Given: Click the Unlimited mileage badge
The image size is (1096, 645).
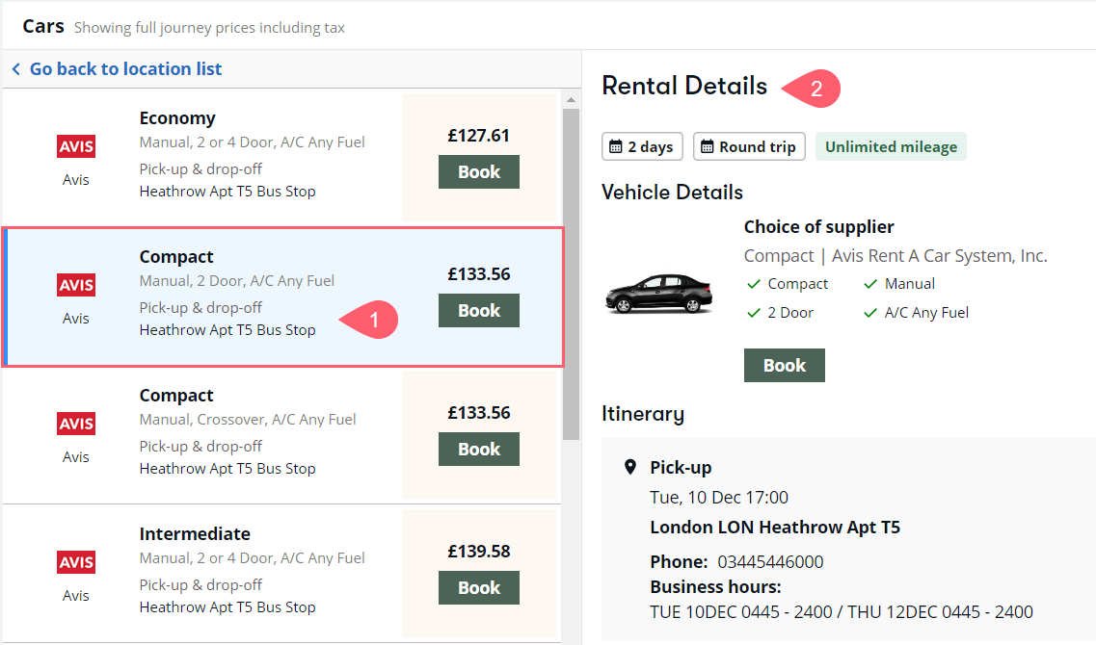Looking at the screenshot, I should (892, 146).
